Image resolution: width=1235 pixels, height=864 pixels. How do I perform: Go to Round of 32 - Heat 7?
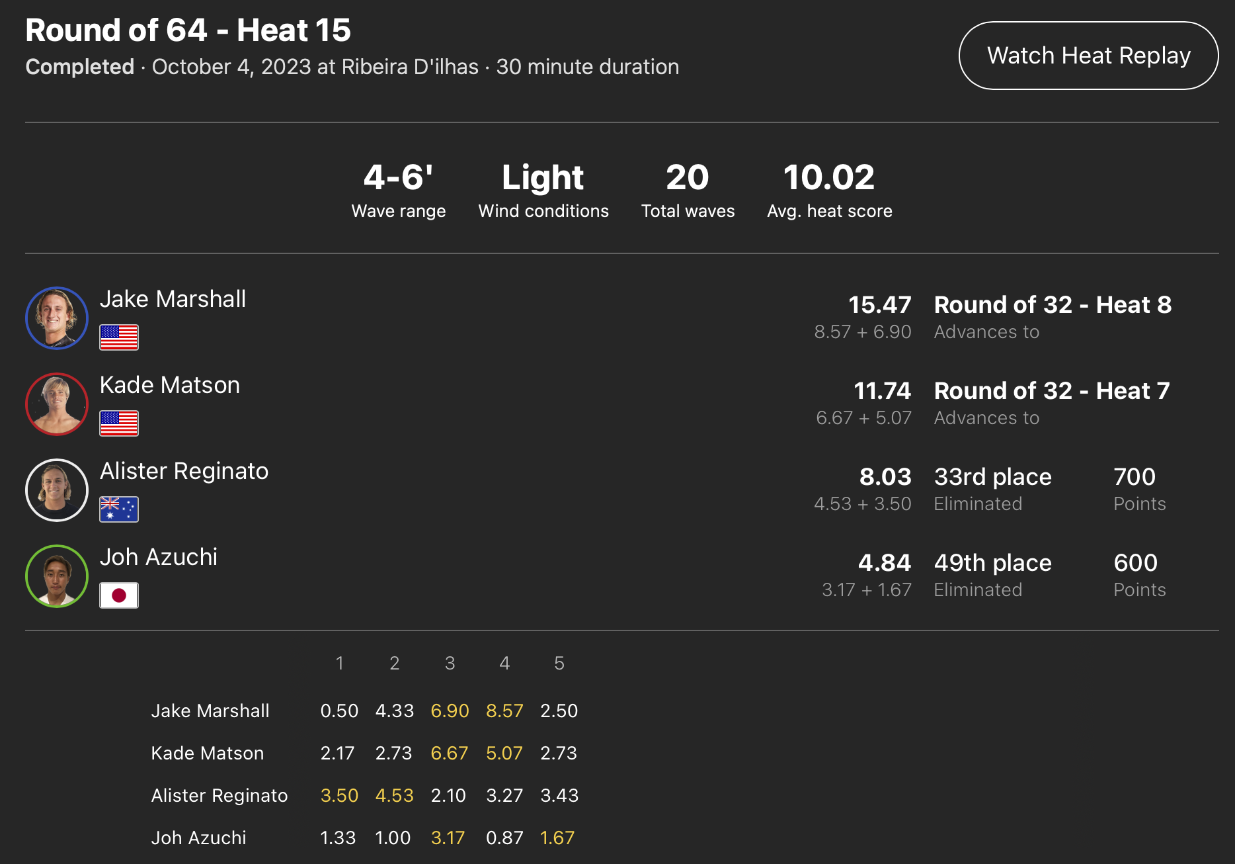pyautogui.click(x=1052, y=391)
